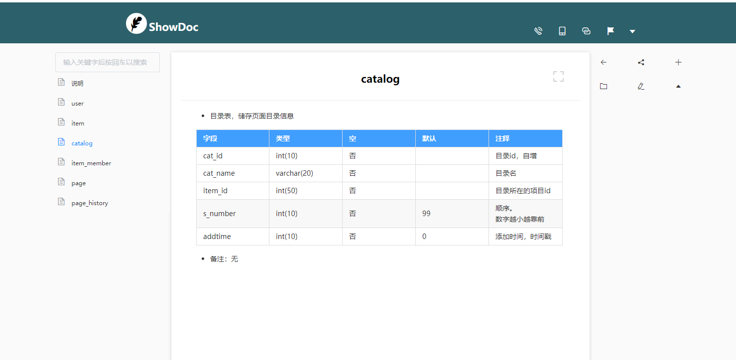
Task: Select the item page in sidebar
Action: [x=78, y=123]
